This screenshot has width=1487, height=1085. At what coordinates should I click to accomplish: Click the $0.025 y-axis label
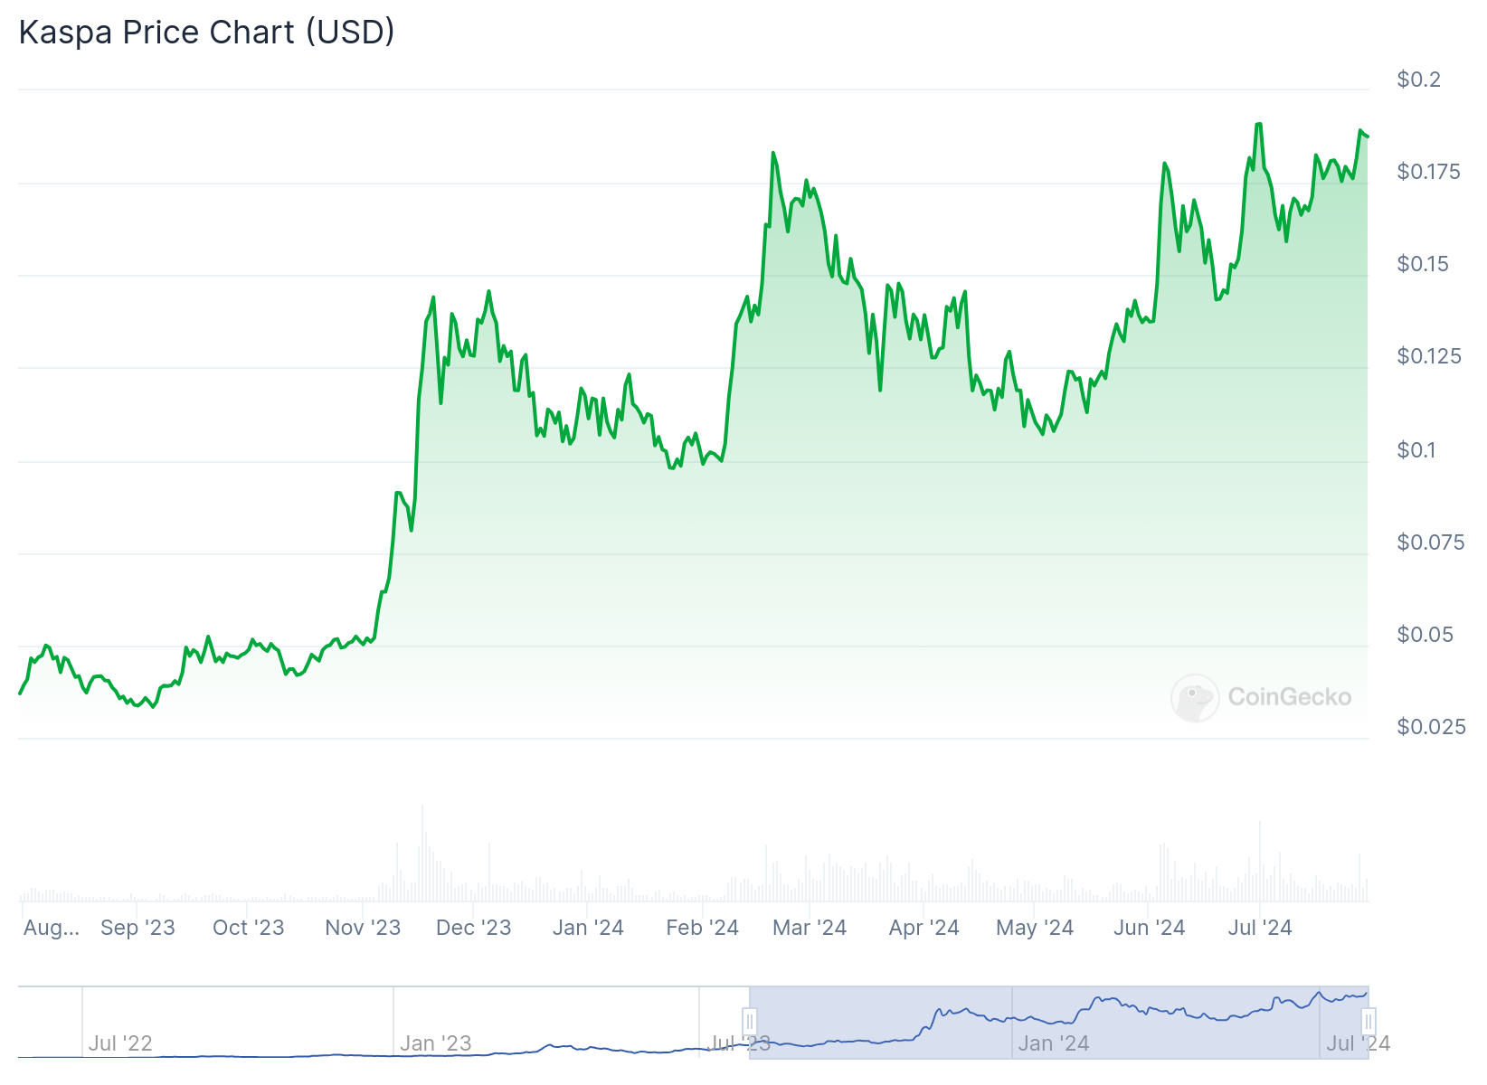(1431, 727)
